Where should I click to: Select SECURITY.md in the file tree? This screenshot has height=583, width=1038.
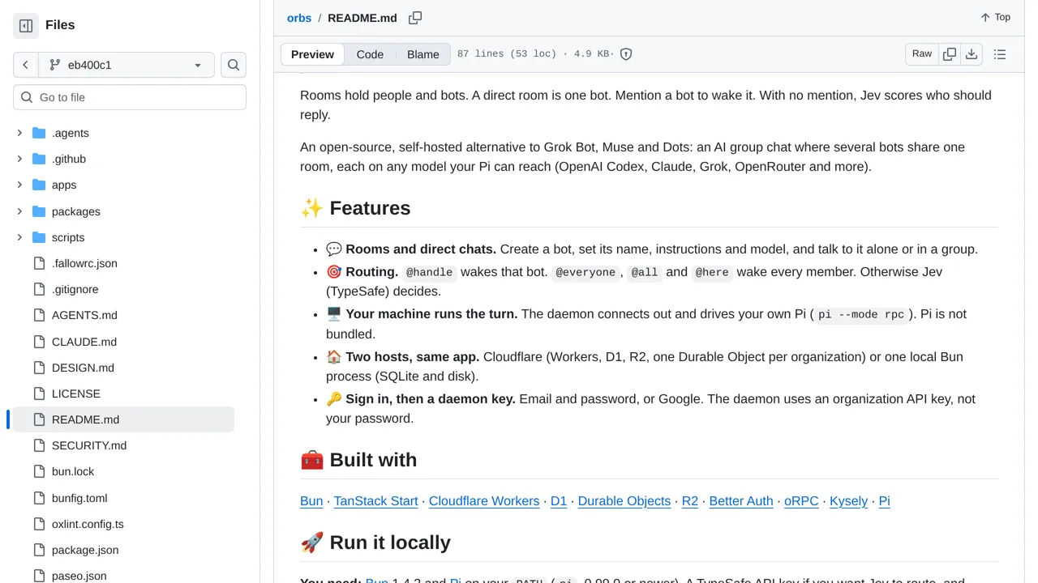pyautogui.click(x=89, y=445)
